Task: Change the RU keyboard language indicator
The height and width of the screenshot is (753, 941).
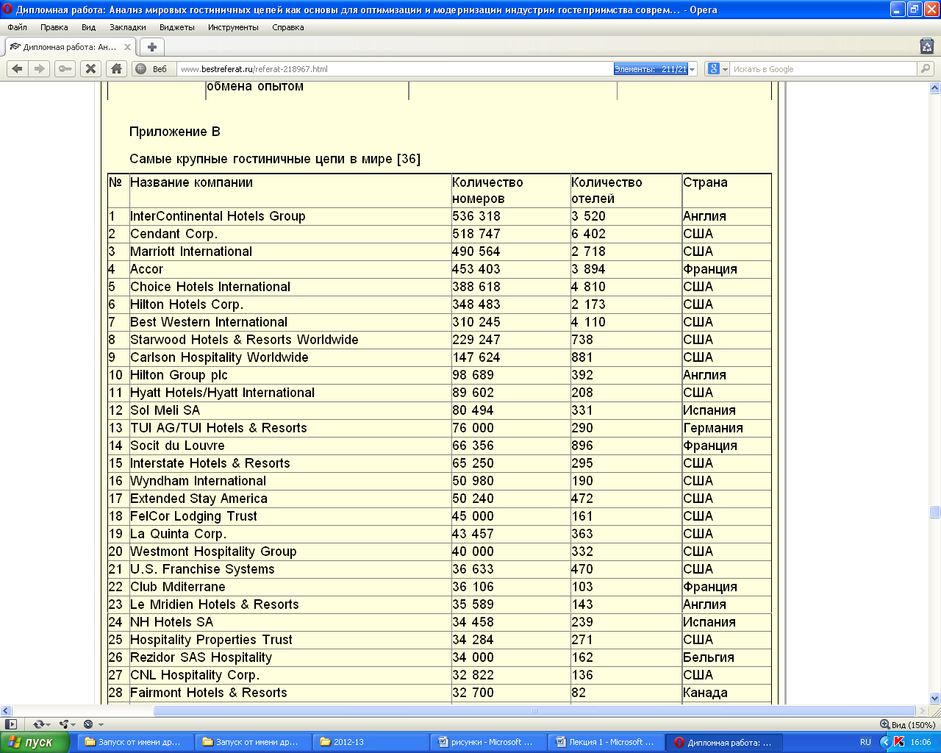Action: pos(865,742)
